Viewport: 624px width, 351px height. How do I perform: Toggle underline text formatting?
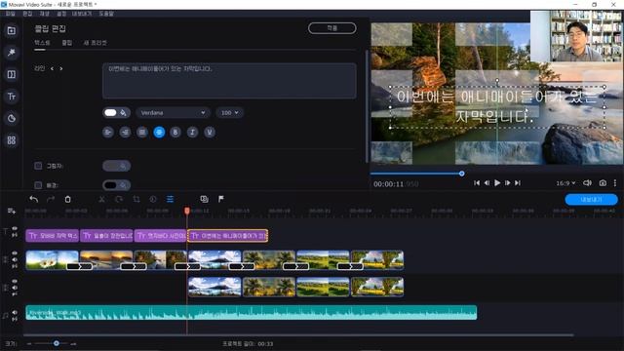pos(210,133)
